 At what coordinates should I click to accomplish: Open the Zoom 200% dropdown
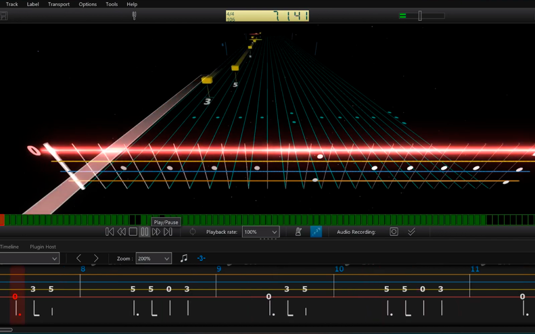[154, 258]
